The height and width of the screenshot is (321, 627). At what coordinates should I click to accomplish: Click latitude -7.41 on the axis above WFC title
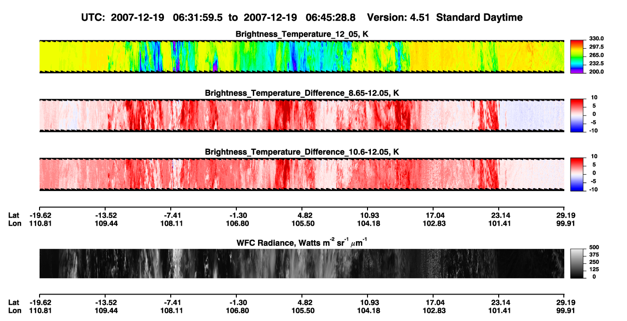tap(172, 215)
